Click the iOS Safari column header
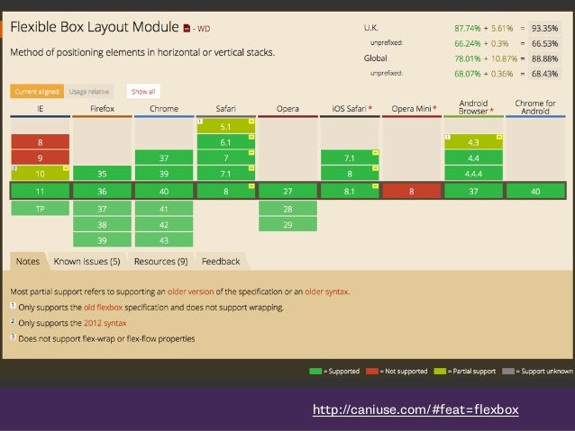Screen dimensions: 575x431 350,109
